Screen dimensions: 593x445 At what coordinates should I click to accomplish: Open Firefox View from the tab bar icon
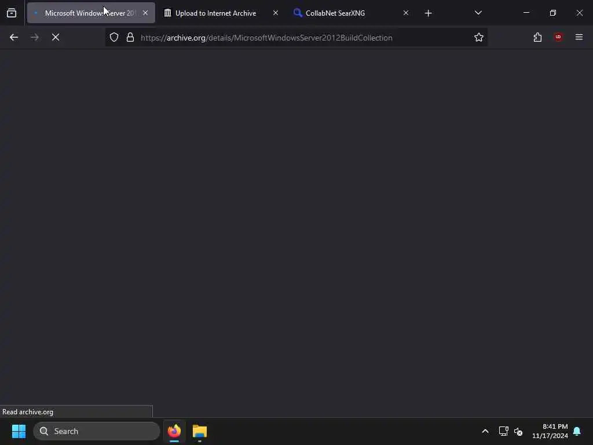tap(12, 13)
